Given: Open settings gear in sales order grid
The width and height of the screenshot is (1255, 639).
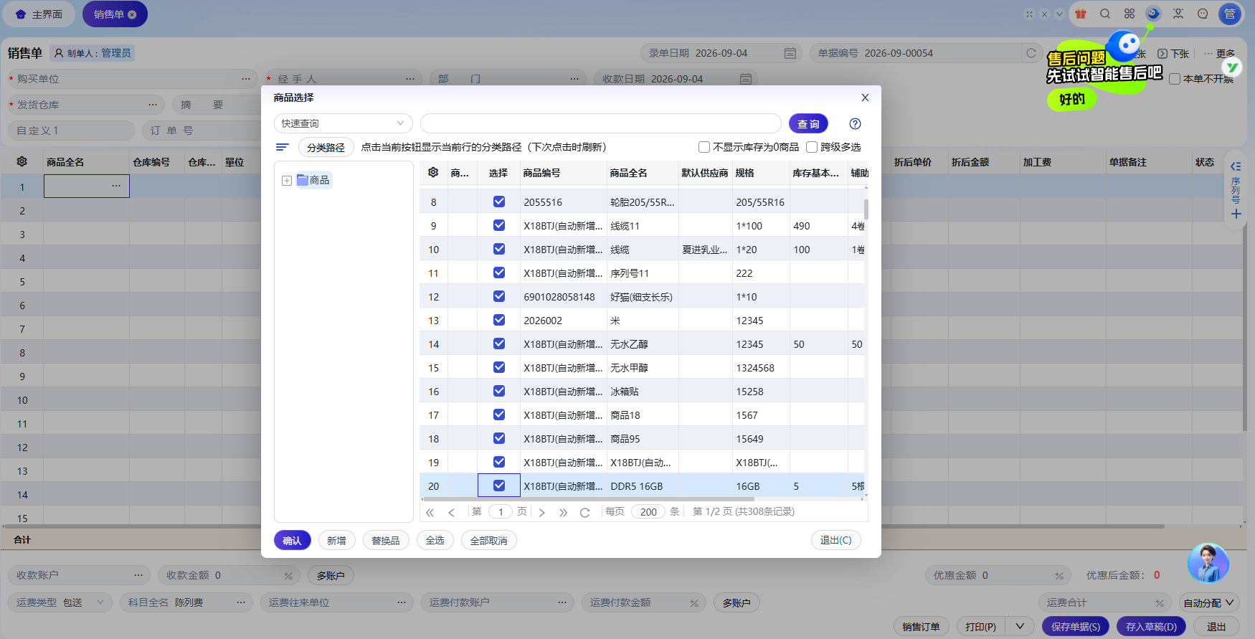Looking at the screenshot, I should click(x=22, y=162).
